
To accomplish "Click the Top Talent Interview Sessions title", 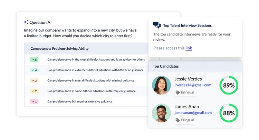I will 187,26.
